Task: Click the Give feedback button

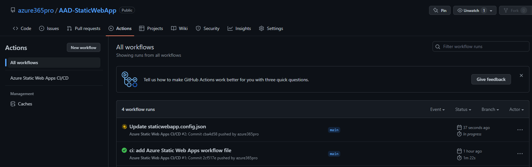Action: [491, 79]
